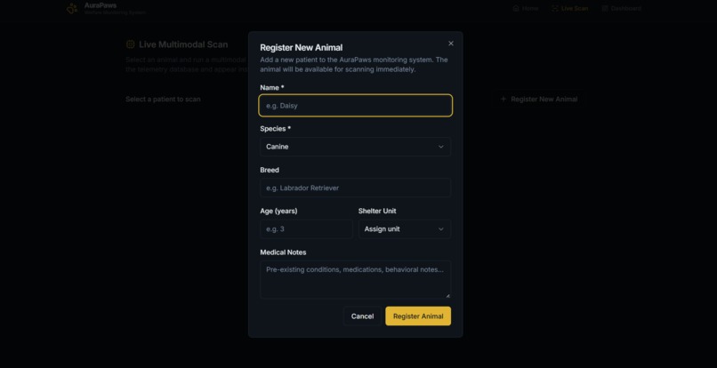The width and height of the screenshot is (717, 368).
Task: Click the AuraPaws brand name
Action: 101,5
